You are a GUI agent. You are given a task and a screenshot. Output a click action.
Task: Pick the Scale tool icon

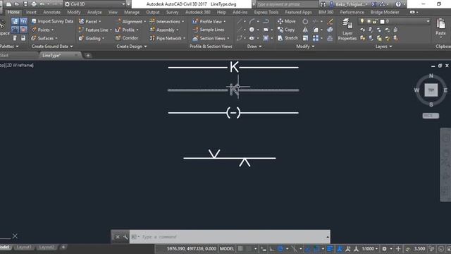[305, 38]
